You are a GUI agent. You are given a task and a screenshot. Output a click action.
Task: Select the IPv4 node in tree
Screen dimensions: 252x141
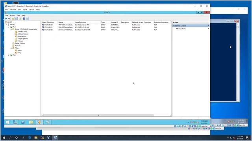point(14,27)
